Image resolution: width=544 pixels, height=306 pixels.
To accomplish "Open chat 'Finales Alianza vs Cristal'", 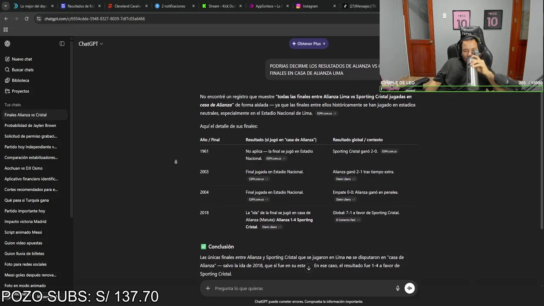I will click(x=34, y=115).
